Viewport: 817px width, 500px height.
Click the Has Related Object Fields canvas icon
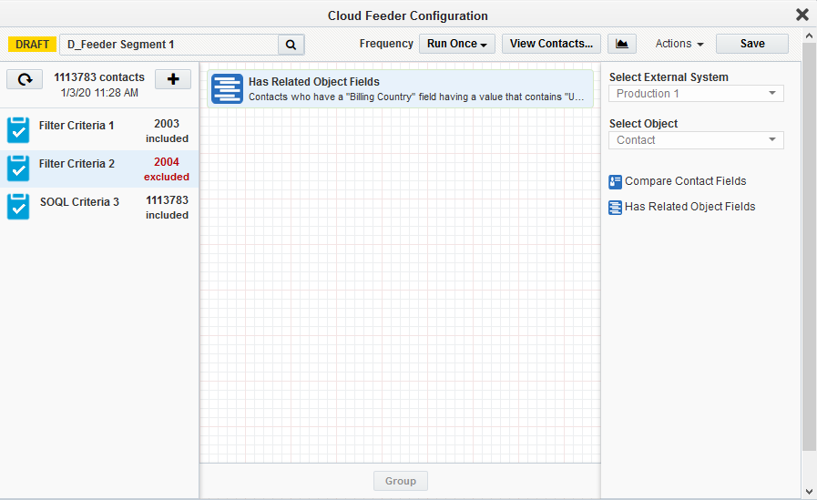[228, 89]
